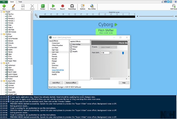Click the microphone icon beside level meter
Screen dimensions: 177x119
click(36, 16)
